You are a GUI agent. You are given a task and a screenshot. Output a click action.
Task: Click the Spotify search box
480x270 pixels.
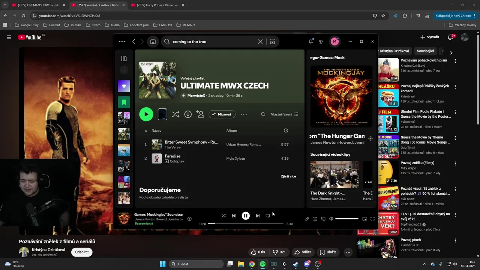pos(214,42)
